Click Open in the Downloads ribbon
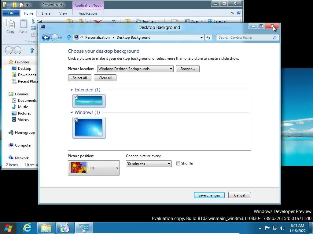The height and width of the screenshot is (234, 313). tap(193, 21)
